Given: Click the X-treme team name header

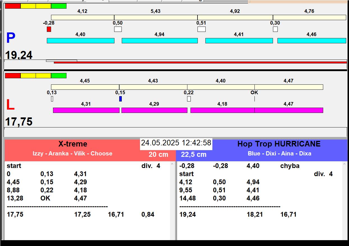Looking at the screenshot, I should [x=73, y=144].
